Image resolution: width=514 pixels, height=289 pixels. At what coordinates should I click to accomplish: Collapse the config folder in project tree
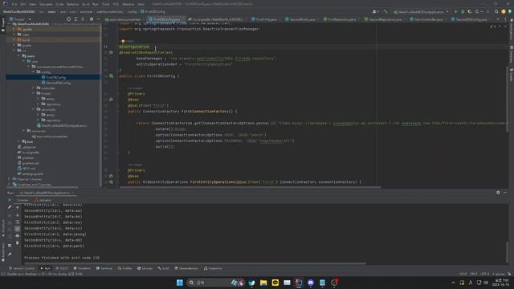point(34,71)
